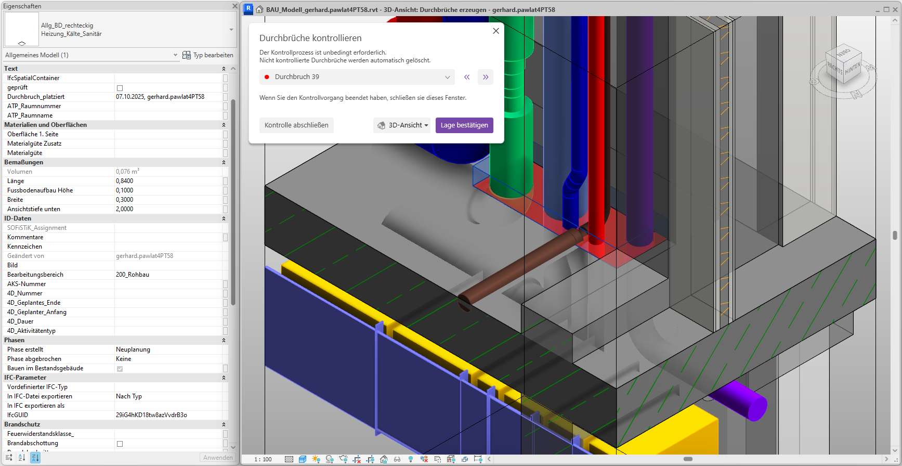
Task: Go to next Durchbruch with forward arrows
Action: [x=485, y=77]
